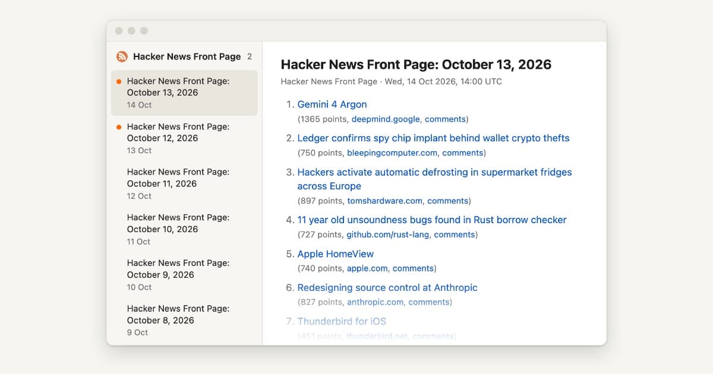This screenshot has height=374, width=713.
Task: Open Redesigning source control at Anthropic link
Action: [x=387, y=288]
